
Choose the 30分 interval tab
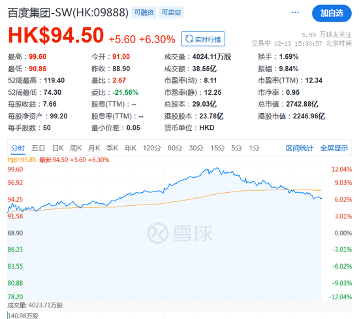pyautogui.click(x=196, y=148)
